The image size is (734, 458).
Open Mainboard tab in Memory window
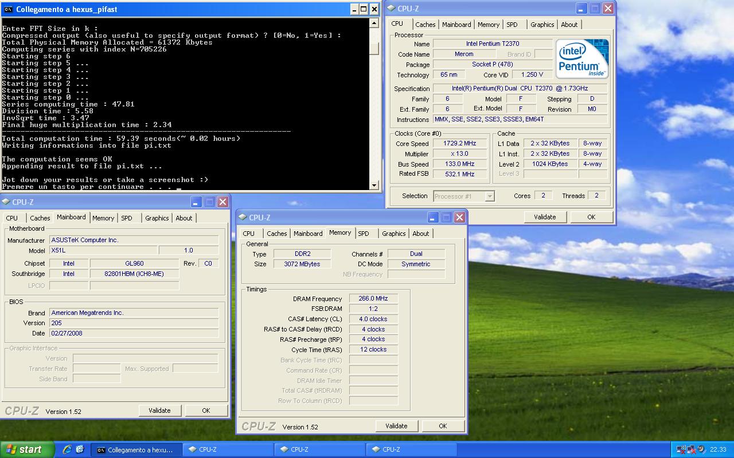308,234
